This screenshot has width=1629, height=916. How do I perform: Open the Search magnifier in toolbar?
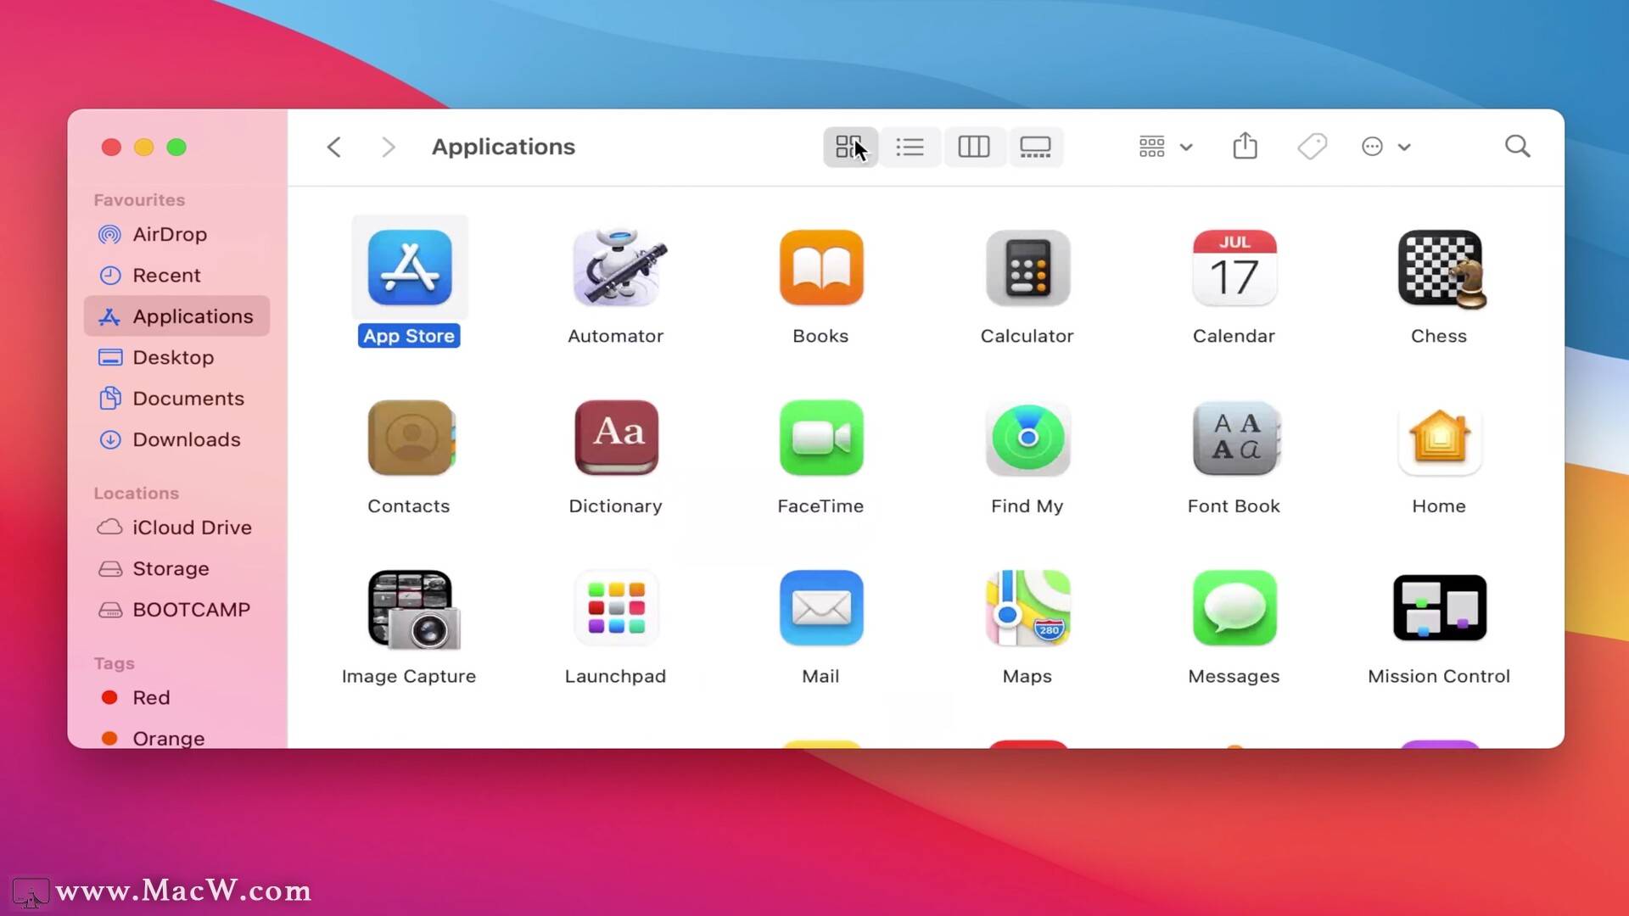[1518, 147]
